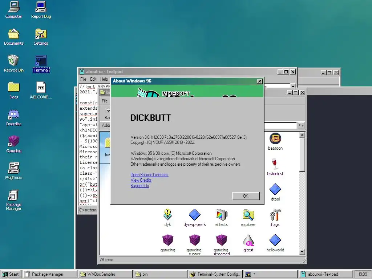Select the helloworld file icon
The width and height of the screenshot is (372, 279).
click(x=275, y=243)
